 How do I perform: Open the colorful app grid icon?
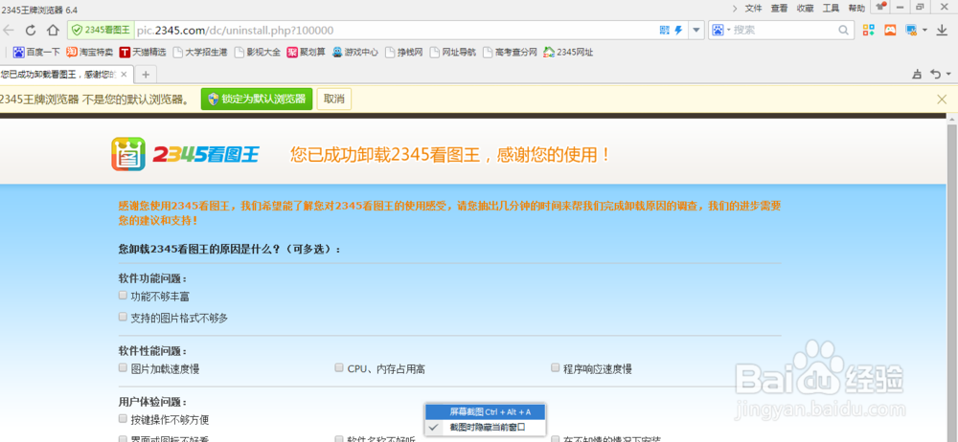click(868, 30)
